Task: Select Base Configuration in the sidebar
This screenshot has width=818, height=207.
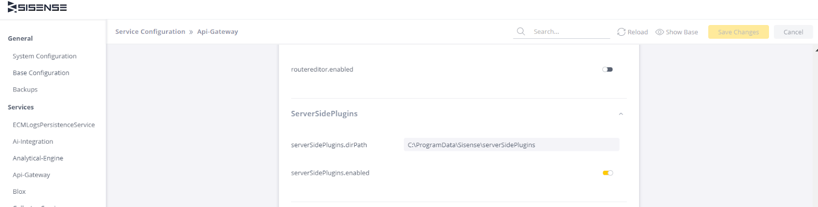Action: [x=41, y=73]
